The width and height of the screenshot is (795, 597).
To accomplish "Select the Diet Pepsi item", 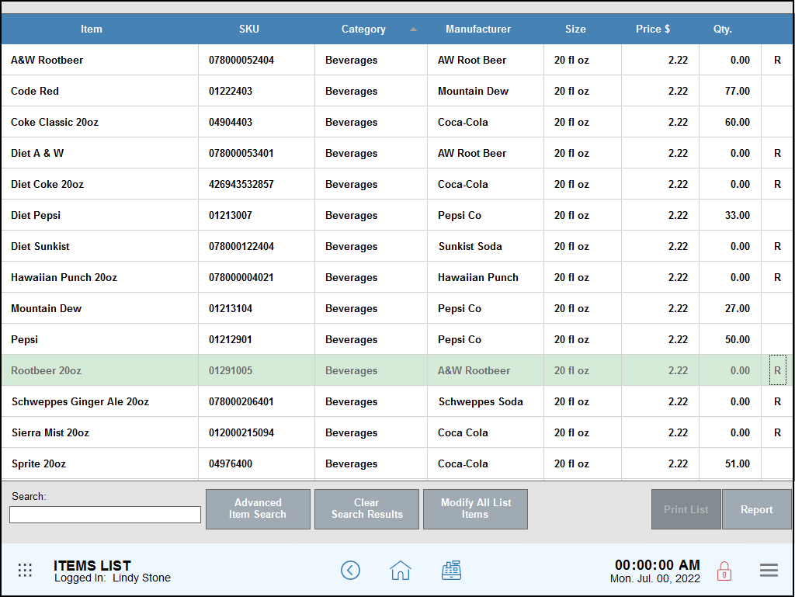I will pyautogui.click(x=36, y=215).
